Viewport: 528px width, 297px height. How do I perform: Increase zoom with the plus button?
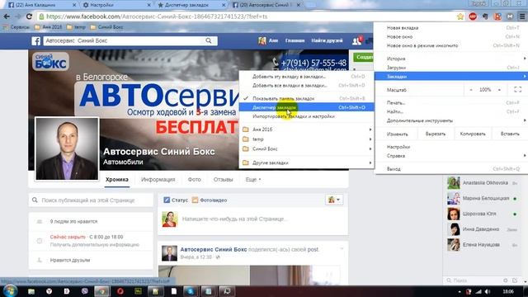tap(499, 90)
